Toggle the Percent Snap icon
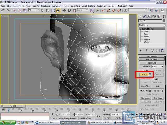 click(114, 10)
